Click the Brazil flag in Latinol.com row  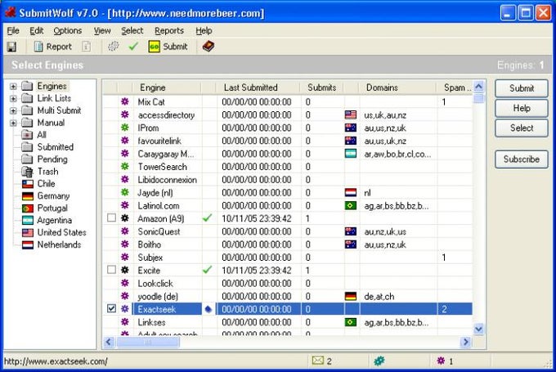click(351, 205)
